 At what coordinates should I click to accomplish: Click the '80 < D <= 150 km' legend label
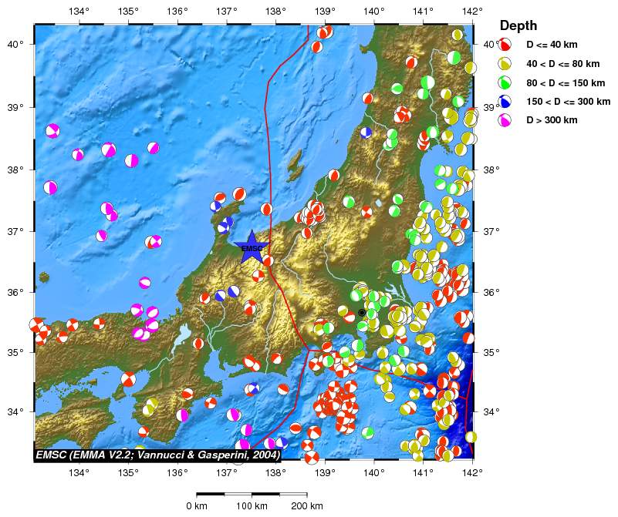click(565, 82)
